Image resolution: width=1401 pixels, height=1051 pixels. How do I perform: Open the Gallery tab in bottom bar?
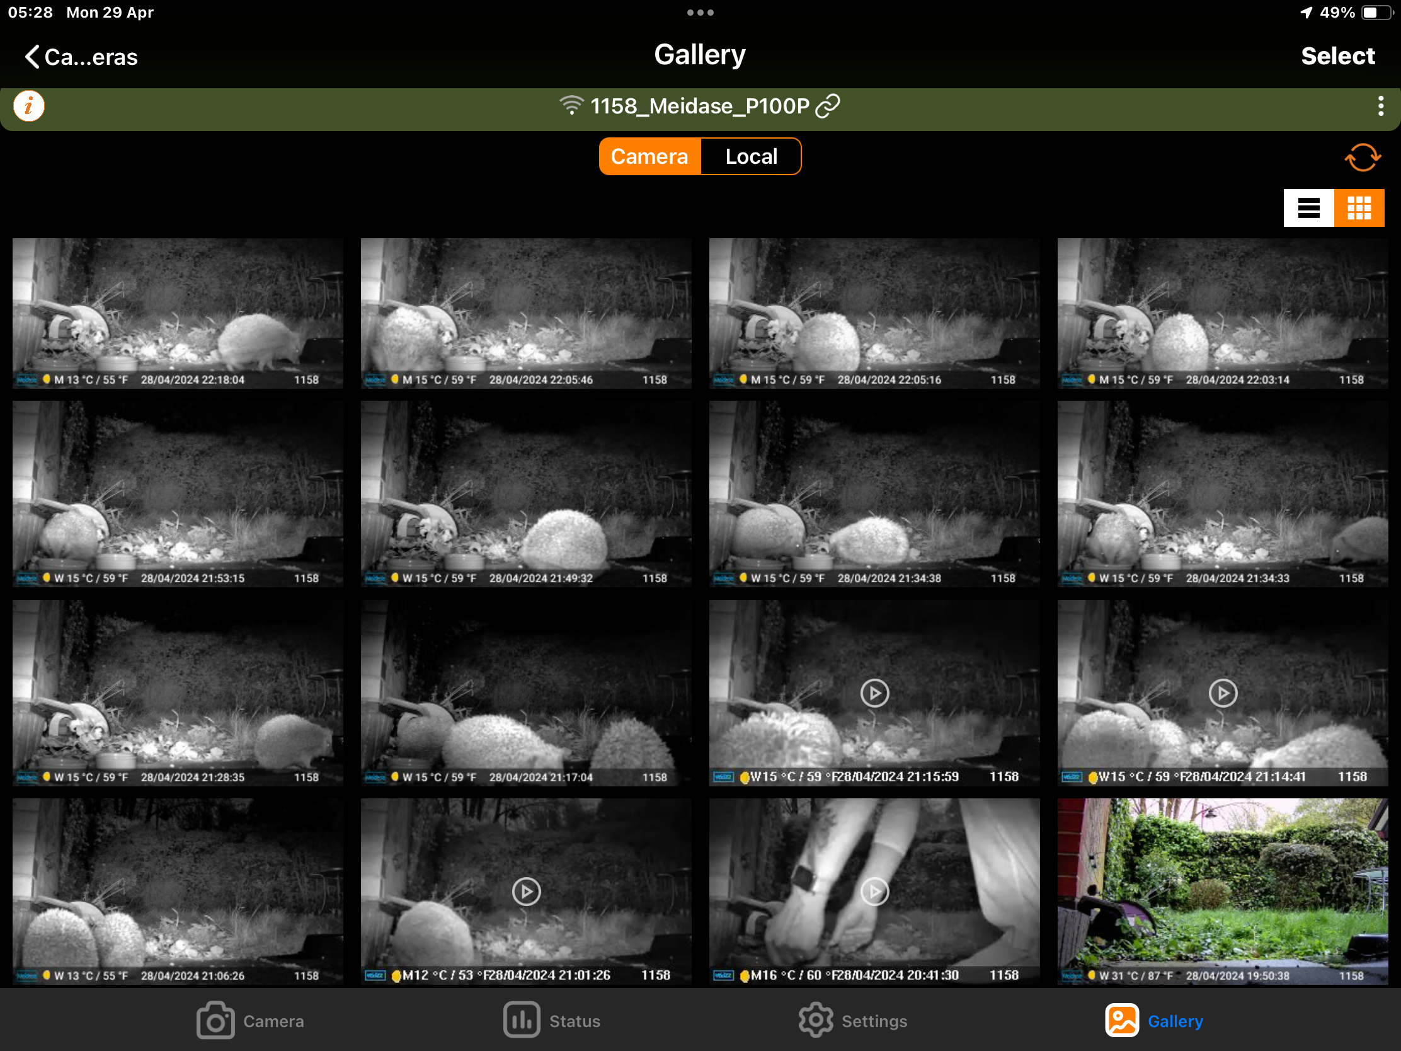[x=1154, y=1021]
